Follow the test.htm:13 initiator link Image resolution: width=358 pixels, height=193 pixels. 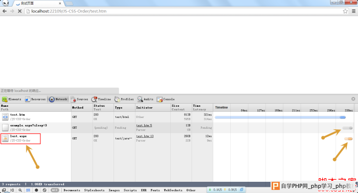(x=145, y=136)
